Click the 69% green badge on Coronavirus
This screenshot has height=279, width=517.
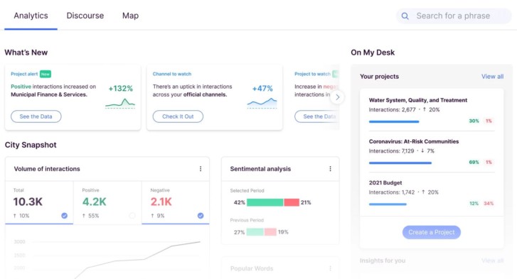pos(474,162)
